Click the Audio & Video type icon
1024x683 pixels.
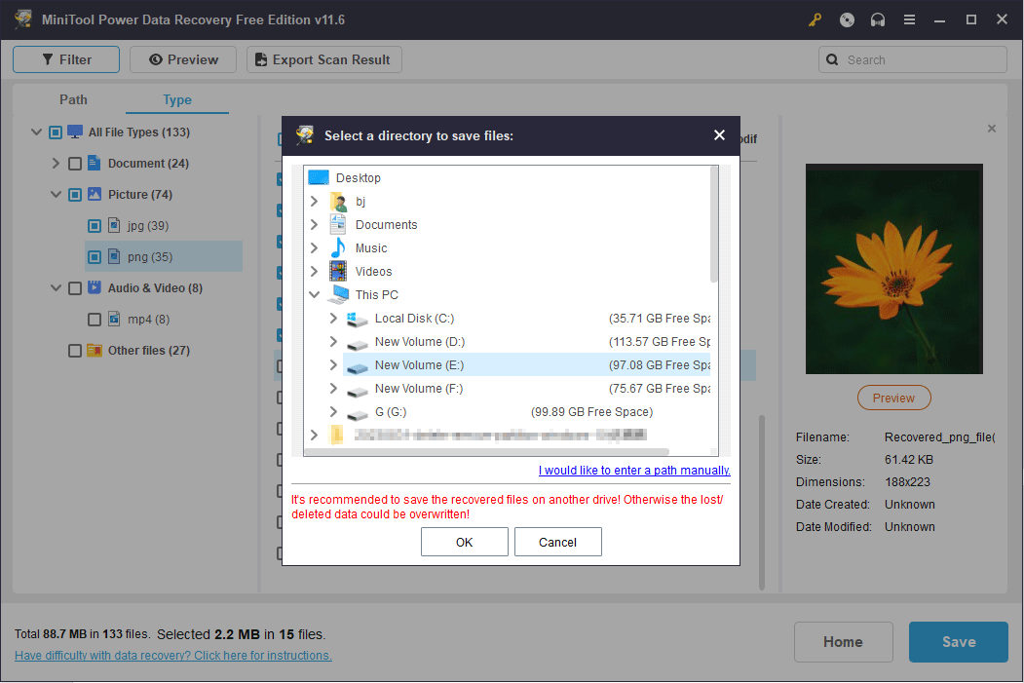[95, 287]
